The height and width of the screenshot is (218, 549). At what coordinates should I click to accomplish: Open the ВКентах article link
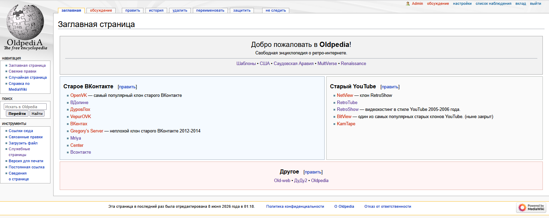pos(79,124)
